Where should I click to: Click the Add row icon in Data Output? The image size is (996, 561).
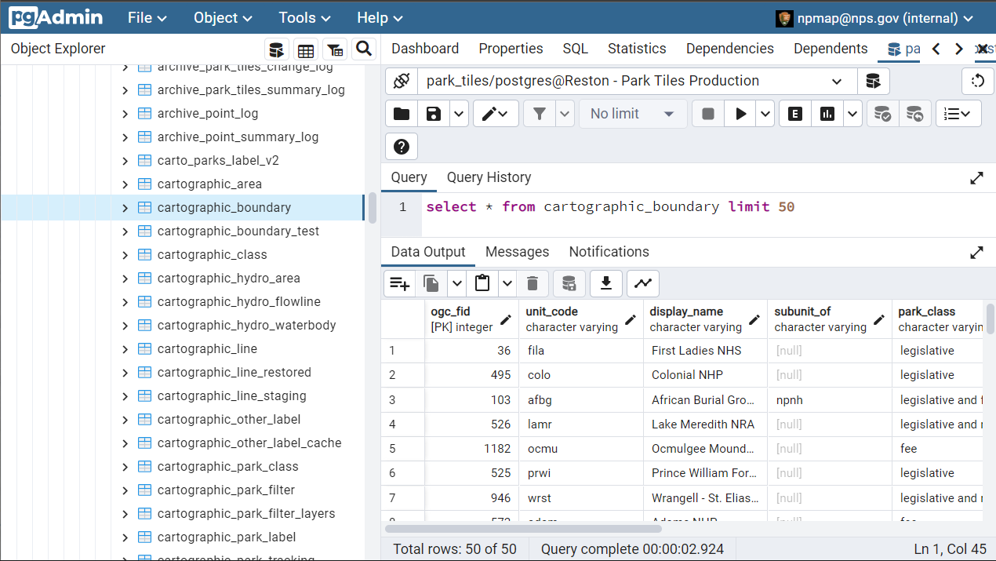point(400,283)
